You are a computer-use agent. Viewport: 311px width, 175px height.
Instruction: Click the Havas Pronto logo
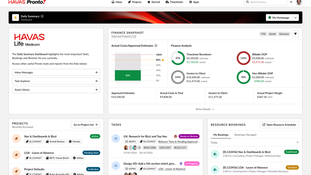[x=27, y=2]
